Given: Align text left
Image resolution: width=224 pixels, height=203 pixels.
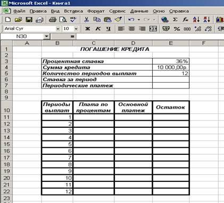Looking at the screenshot, I should click(x=121, y=29).
